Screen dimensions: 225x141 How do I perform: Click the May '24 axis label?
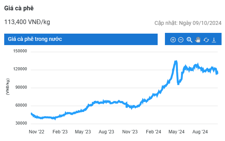pyautogui.click(x=176, y=132)
